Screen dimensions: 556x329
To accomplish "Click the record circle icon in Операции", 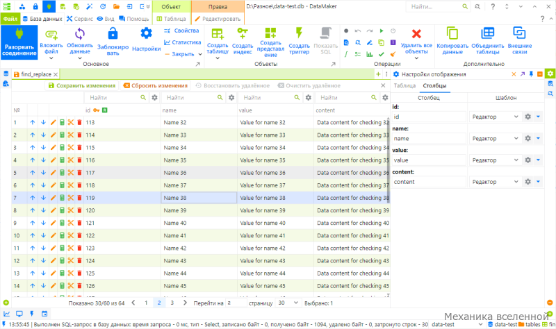I will [x=346, y=31].
